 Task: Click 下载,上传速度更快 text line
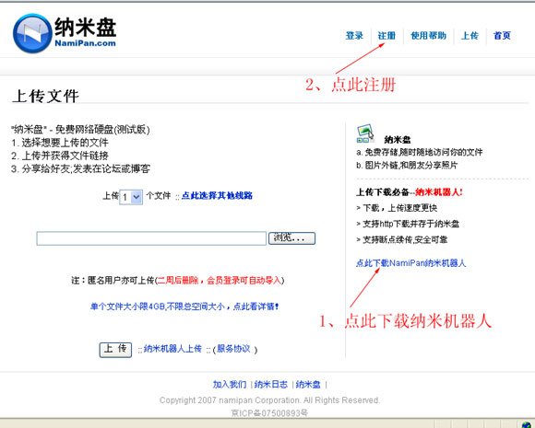[400, 208]
